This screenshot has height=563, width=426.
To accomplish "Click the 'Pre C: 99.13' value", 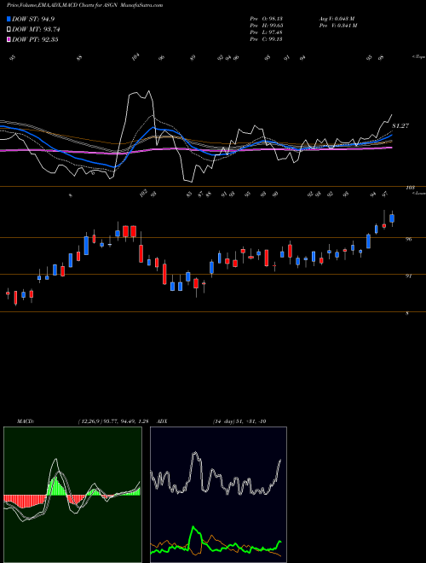I will tap(266, 39).
